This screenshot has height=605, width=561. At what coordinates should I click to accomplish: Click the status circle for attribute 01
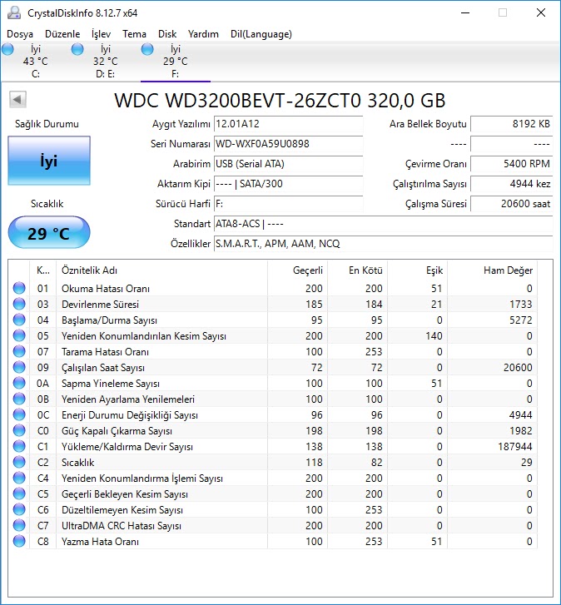coord(19,288)
